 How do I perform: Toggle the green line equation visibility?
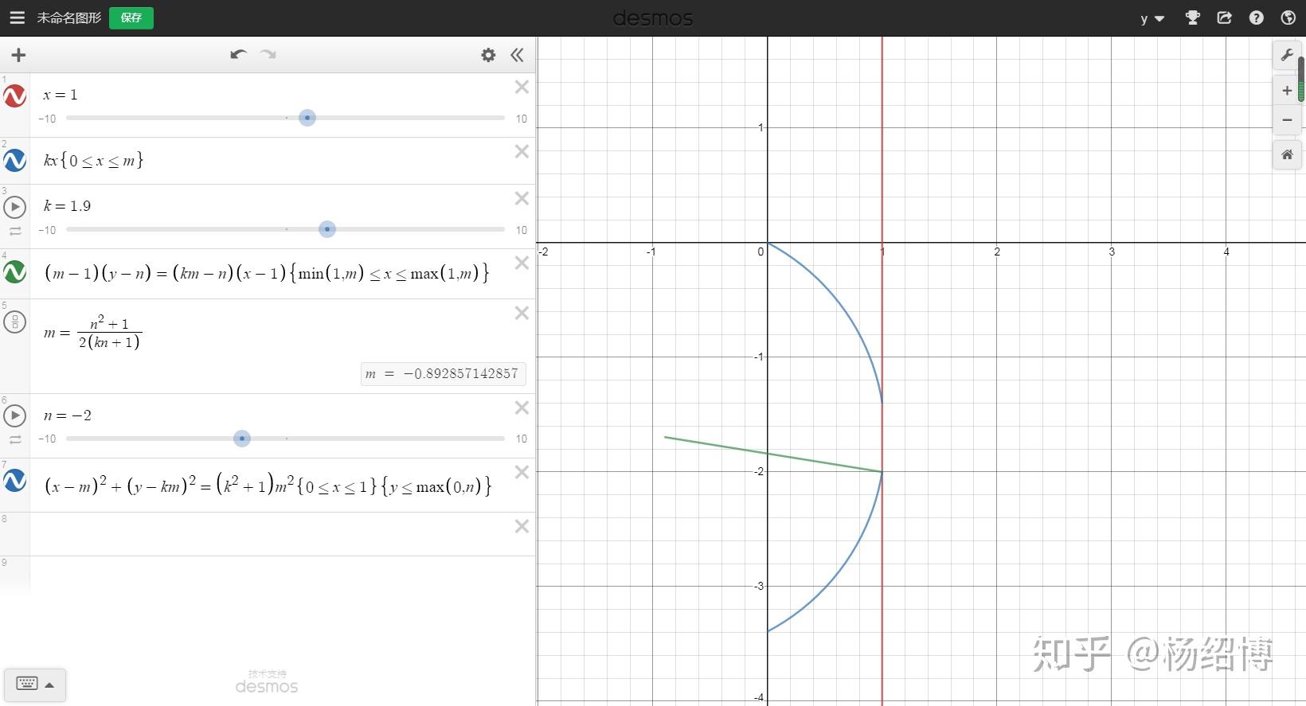pos(15,273)
